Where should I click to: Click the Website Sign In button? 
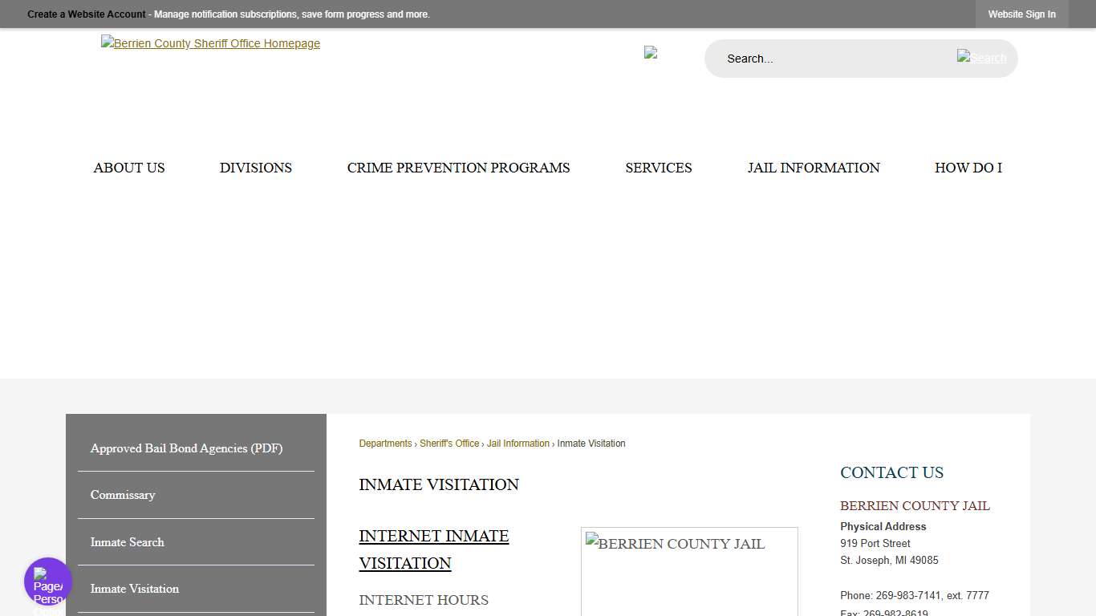tap(1021, 14)
